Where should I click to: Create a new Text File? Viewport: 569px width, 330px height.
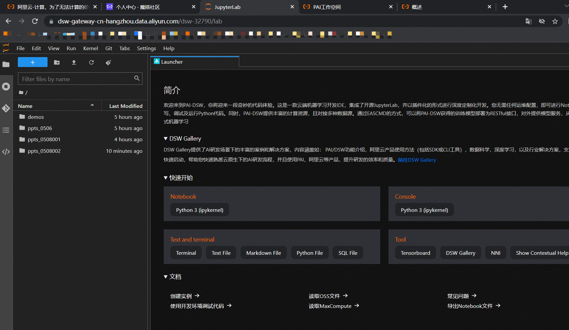click(221, 253)
